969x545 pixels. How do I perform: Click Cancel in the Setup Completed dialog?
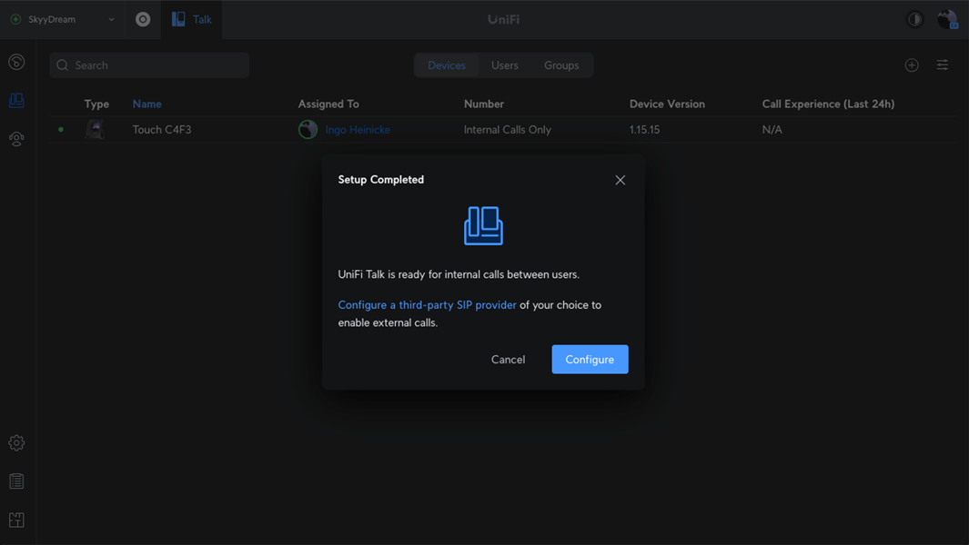[x=508, y=360]
